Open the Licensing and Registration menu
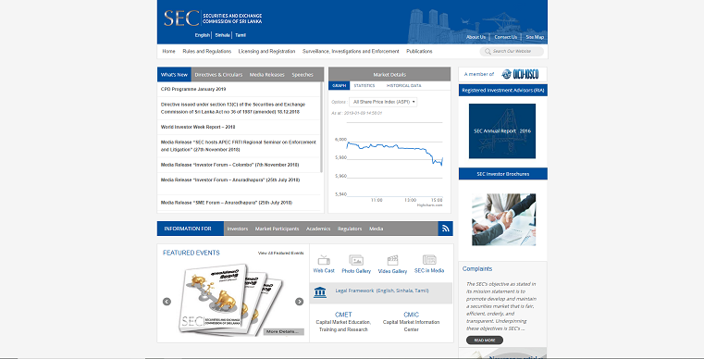The image size is (704, 359). [266, 51]
